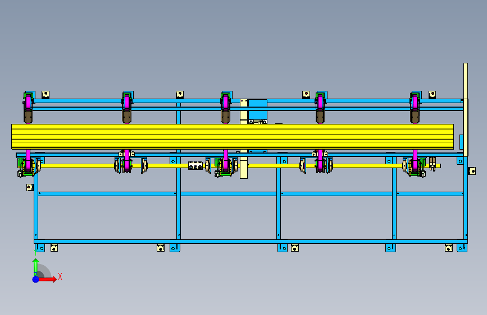Pick the leftmost upper magenta roller
This screenshot has height=315, width=487.
(28, 103)
